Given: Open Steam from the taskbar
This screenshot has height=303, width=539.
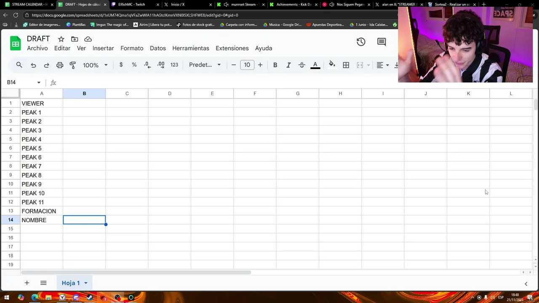Looking at the screenshot, I should coord(90,298).
